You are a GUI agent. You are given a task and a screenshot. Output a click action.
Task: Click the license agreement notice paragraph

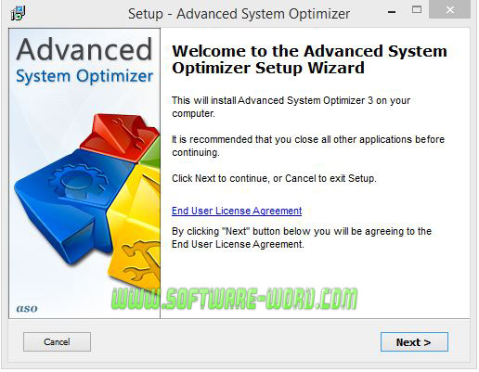[302, 237]
